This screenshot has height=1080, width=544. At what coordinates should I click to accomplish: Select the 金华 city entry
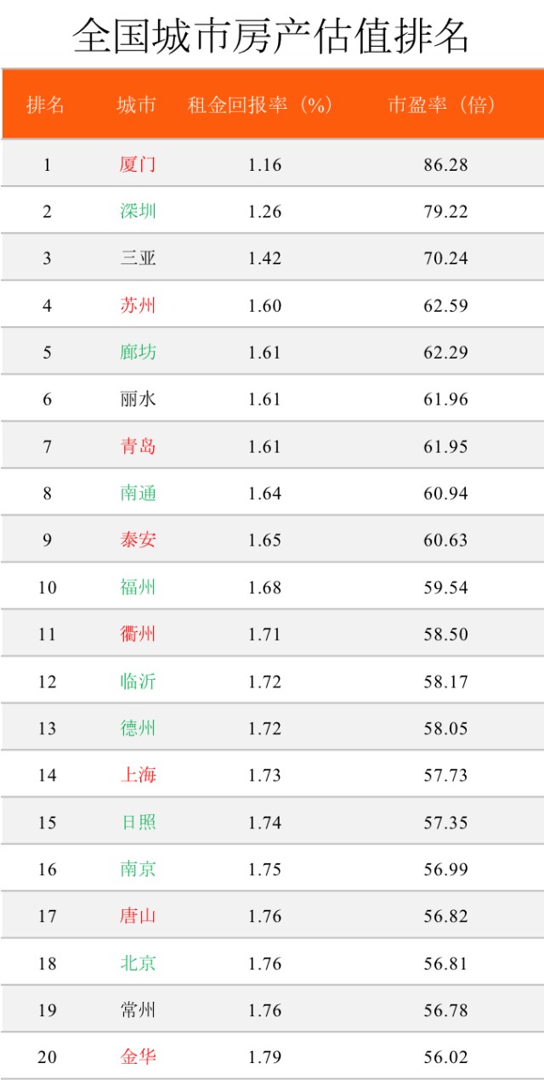[x=138, y=1057]
